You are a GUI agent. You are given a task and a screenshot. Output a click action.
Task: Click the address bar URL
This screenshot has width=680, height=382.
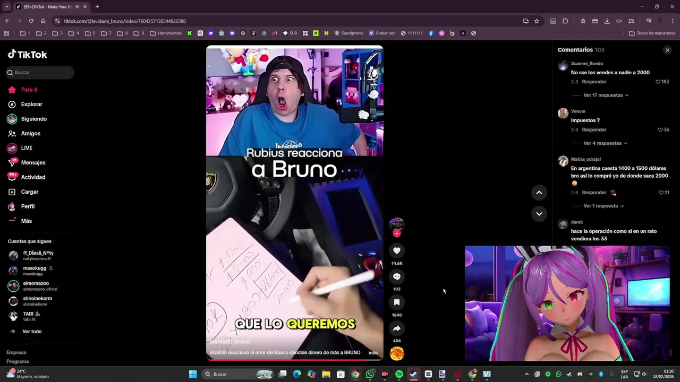125,21
